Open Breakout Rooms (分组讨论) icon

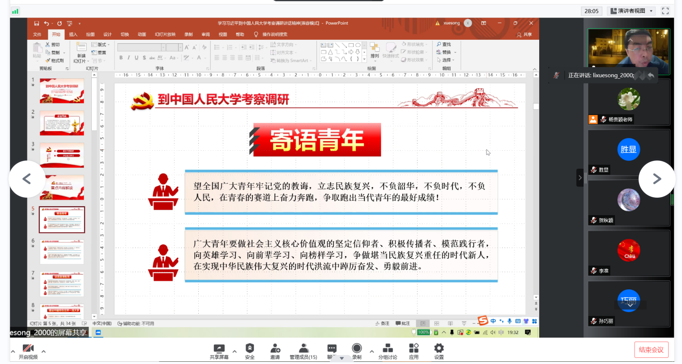click(388, 349)
